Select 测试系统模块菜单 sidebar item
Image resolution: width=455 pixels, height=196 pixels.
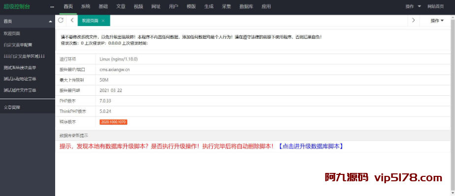click(20, 67)
